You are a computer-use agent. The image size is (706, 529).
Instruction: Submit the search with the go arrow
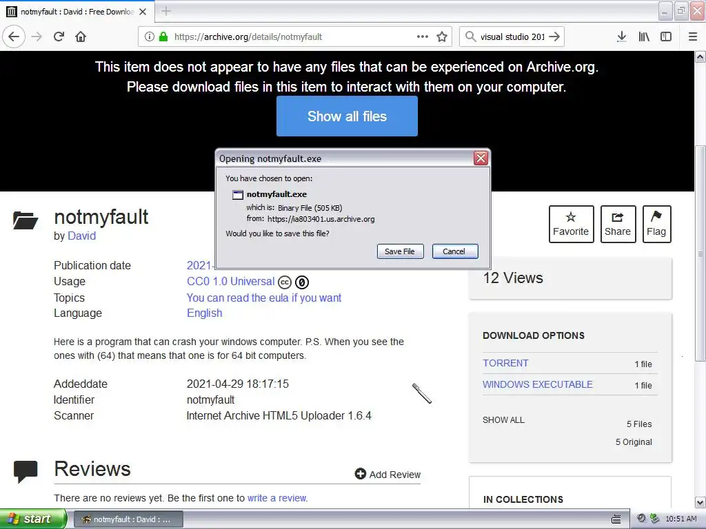(554, 37)
